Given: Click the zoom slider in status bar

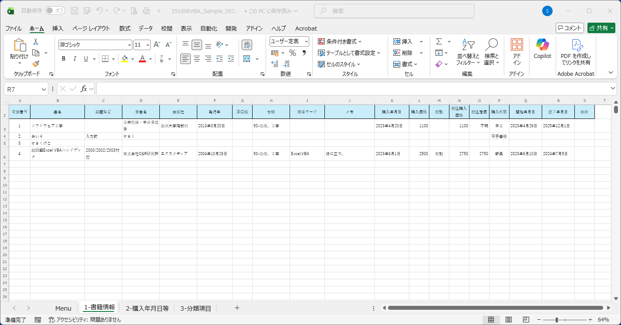Looking at the screenshot, I should pos(557,320).
